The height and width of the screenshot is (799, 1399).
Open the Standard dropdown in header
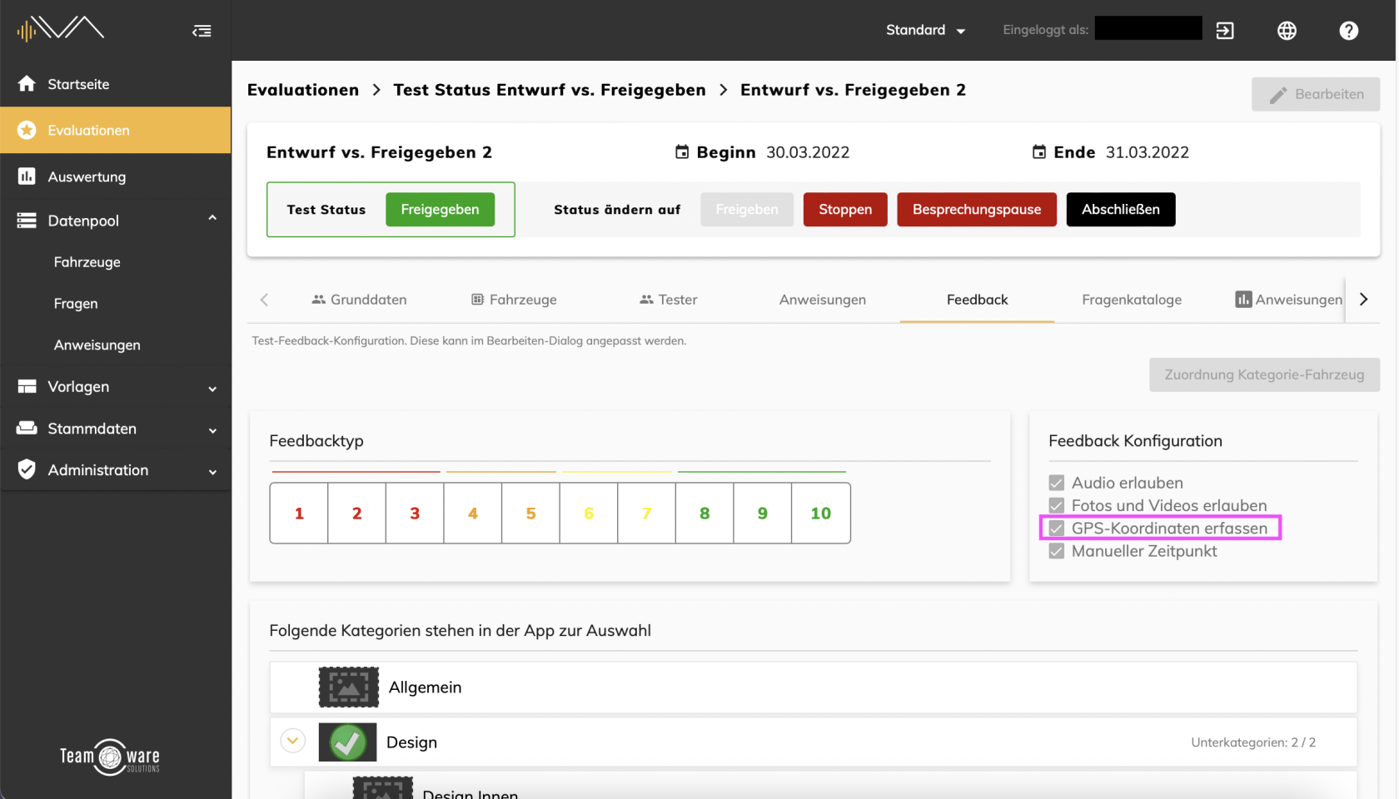(925, 30)
